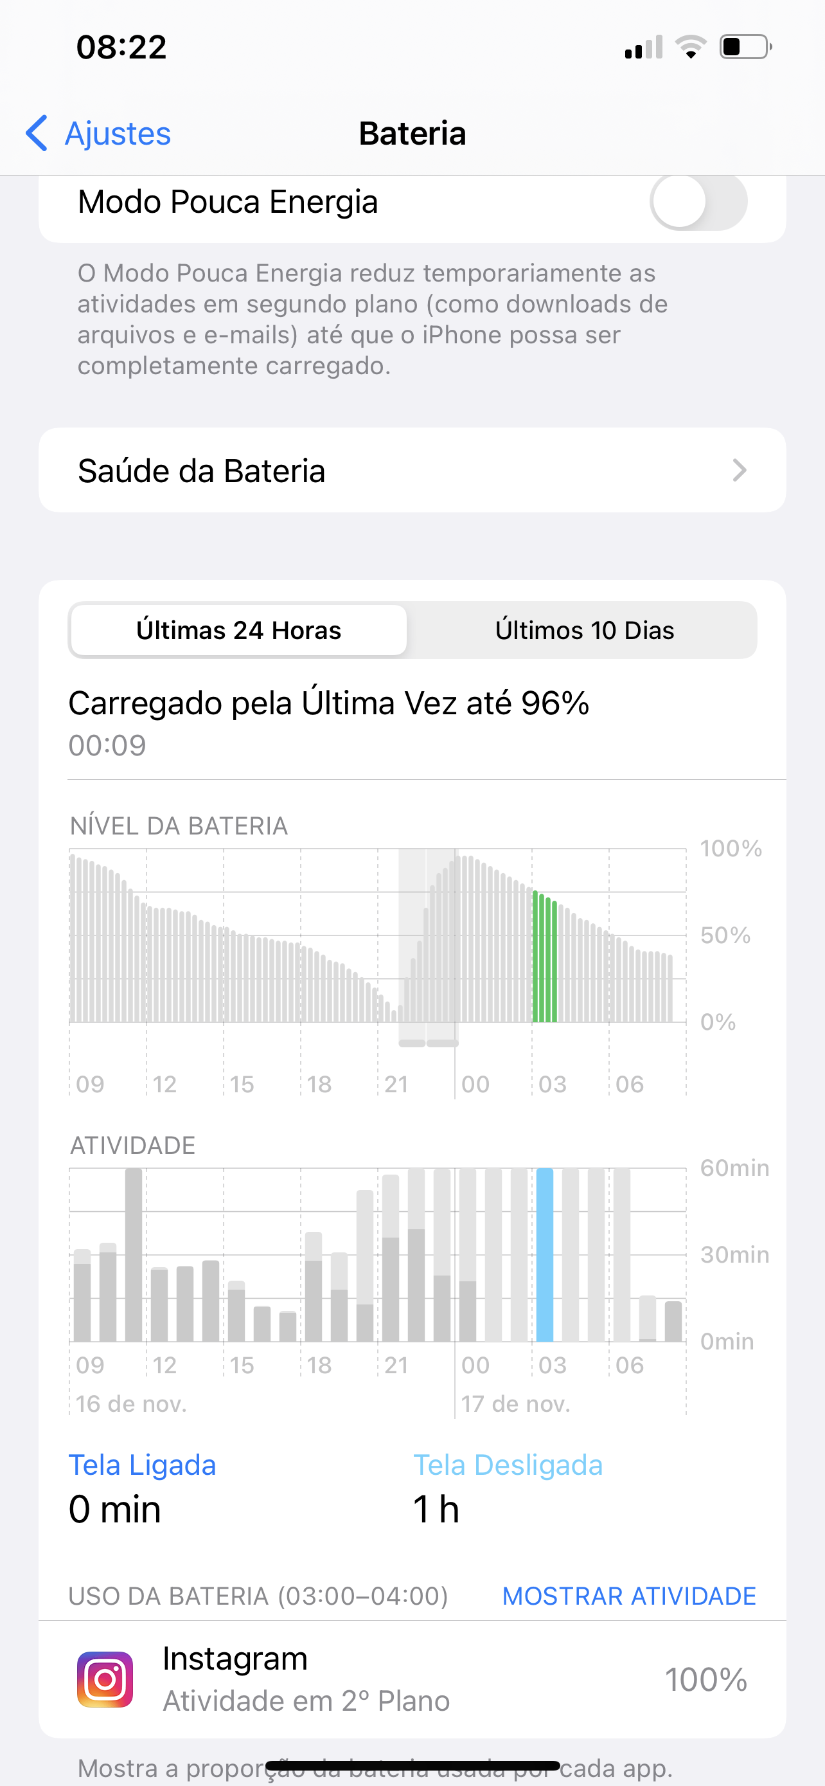Tap the status bar clock 08:22

[121, 47]
